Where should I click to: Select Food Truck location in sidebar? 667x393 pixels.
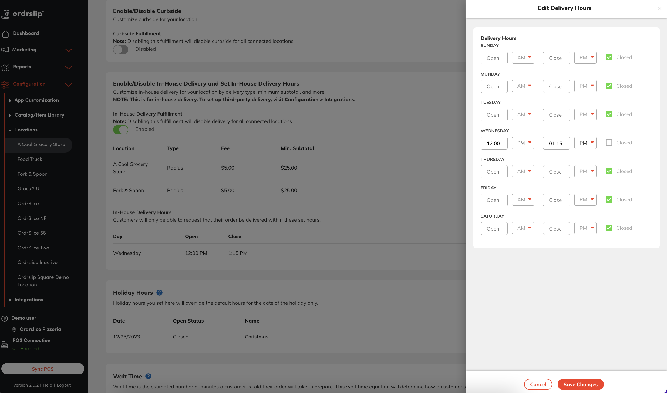(30, 159)
